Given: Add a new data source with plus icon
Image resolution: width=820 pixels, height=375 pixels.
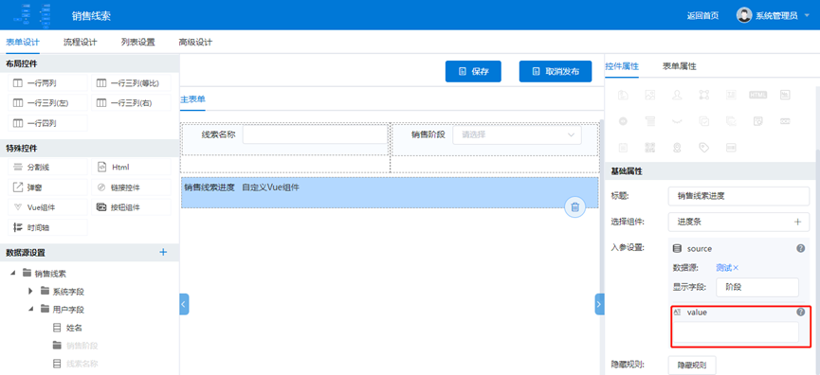Looking at the screenshot, I should click(x=163, y=252).
